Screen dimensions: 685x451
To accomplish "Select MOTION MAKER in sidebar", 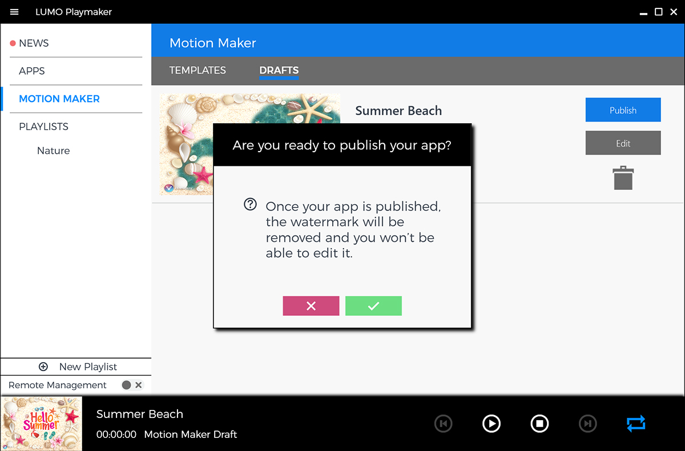I will (x=59, y=99).
